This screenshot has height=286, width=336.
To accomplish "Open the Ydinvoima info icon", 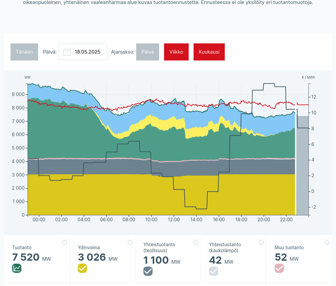I will click(x=130, y=243).
